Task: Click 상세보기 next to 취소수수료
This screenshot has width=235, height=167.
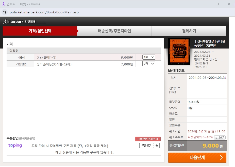Action: [220, 137]
